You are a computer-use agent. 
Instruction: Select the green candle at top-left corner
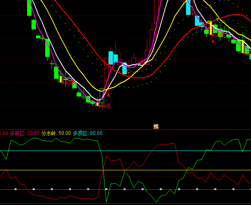29,8
